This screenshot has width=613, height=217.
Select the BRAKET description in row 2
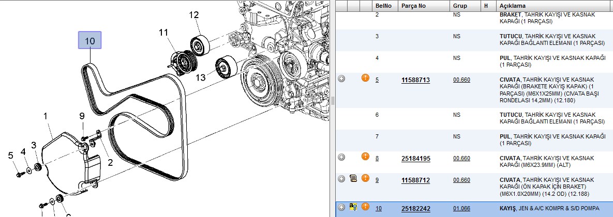coord(547,18)
